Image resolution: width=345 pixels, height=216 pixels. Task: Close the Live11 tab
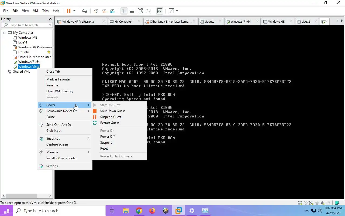tap(315, 22)
